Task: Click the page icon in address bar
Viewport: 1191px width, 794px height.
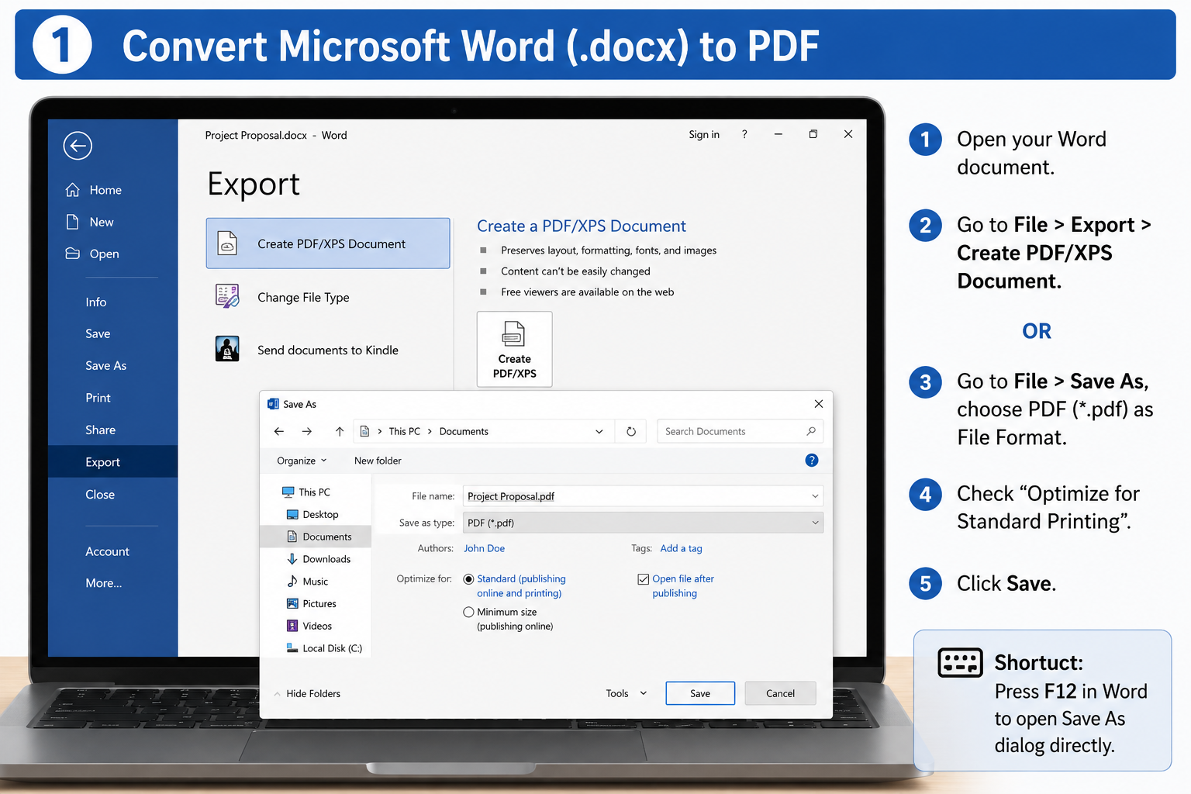Action: pyautogui.click(x=364, y=431)
